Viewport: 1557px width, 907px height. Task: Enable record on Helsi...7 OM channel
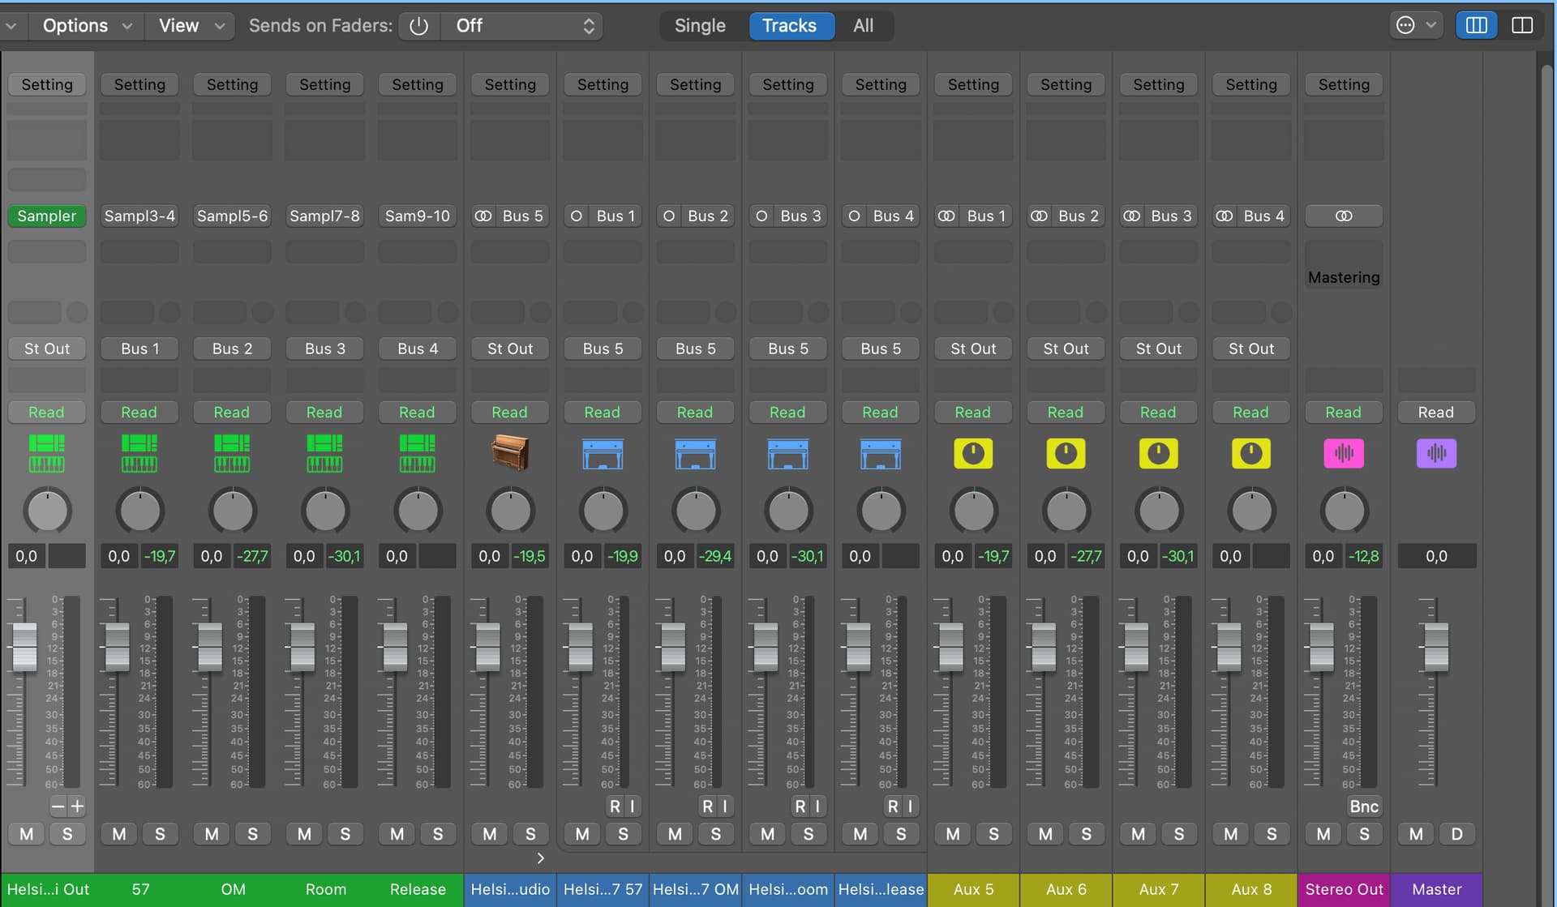point(707,806)
